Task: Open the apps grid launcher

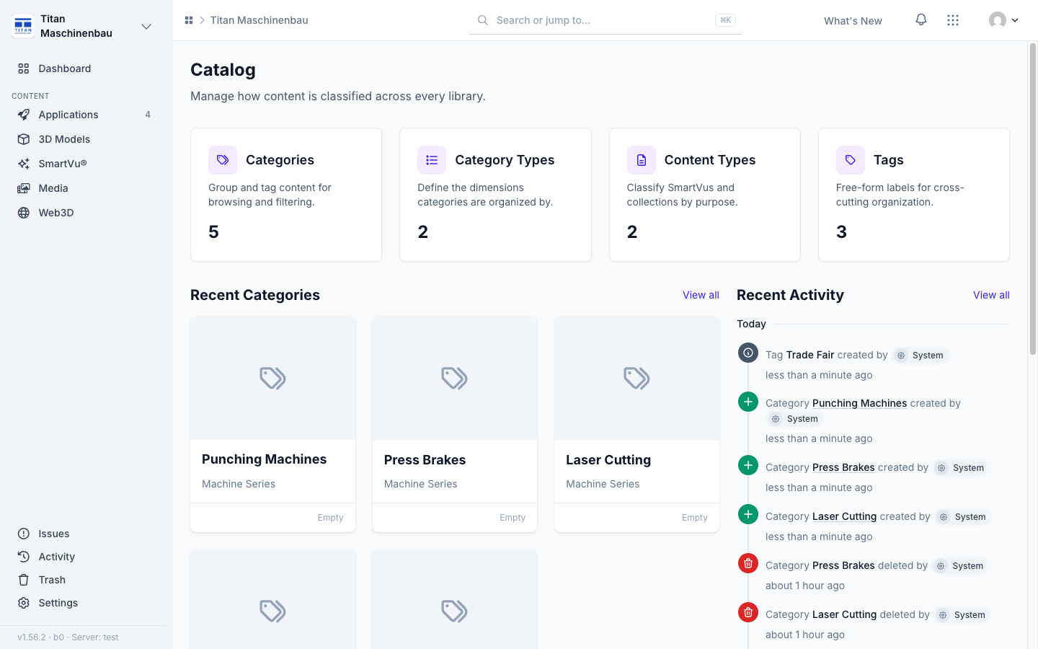Action: click(953, 20)
